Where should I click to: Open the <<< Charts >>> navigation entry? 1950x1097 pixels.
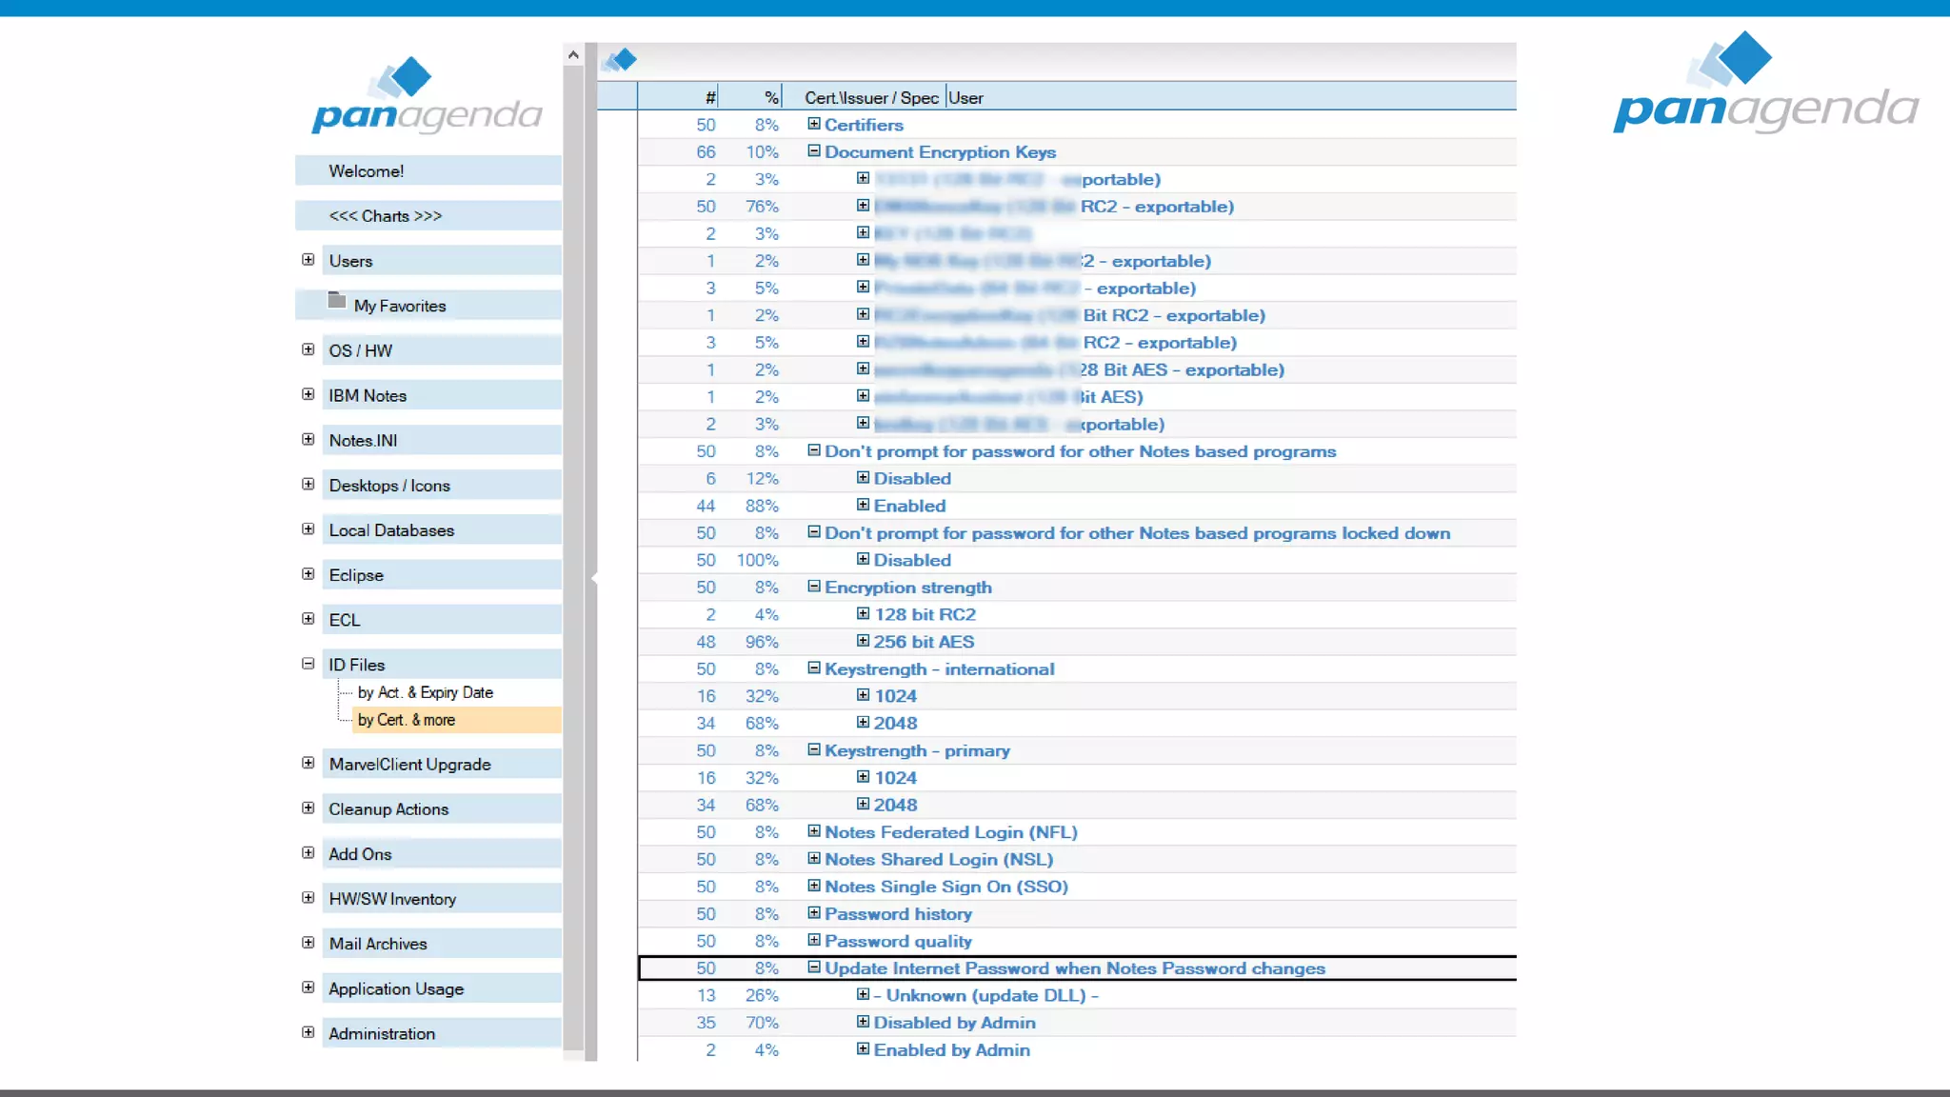pyautogui.click(x=386, y=216)
